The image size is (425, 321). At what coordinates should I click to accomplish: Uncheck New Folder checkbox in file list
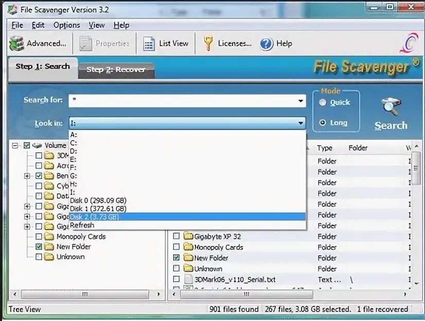(x=176, y=258)
